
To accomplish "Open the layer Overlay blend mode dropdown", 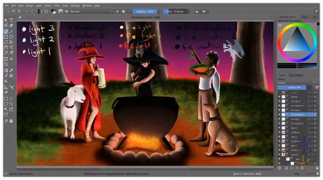I will pyautogui.click(x=294, y=83).
